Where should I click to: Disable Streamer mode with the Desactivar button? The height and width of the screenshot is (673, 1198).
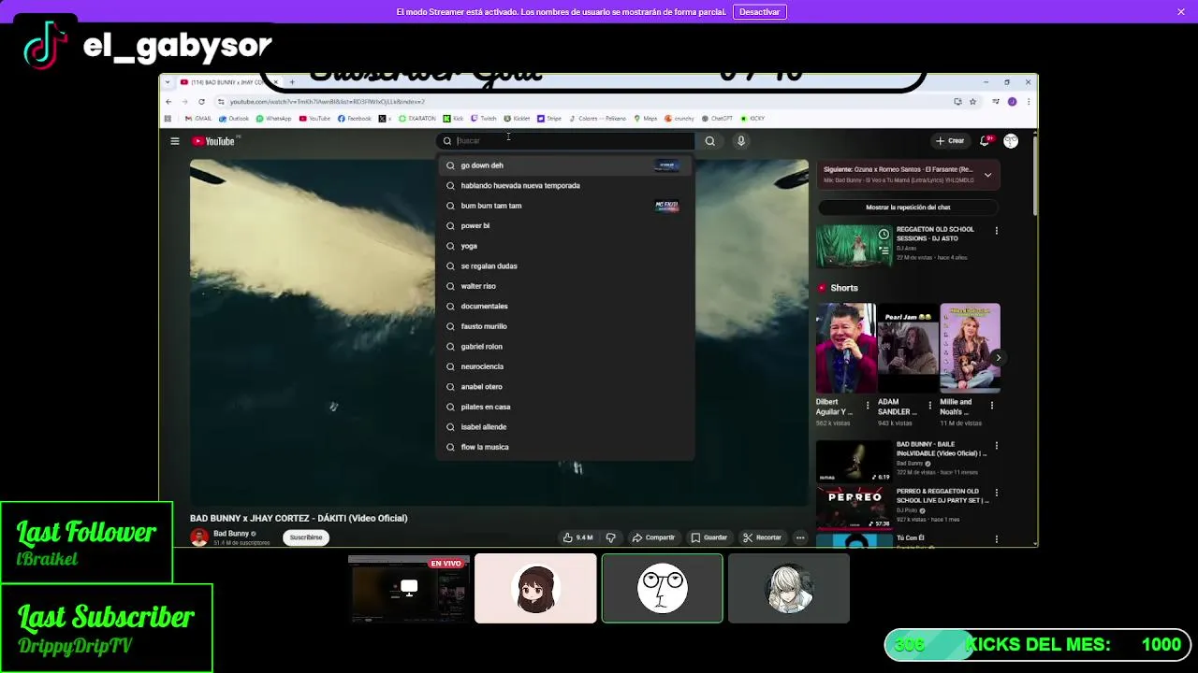[x=760, y=12]
